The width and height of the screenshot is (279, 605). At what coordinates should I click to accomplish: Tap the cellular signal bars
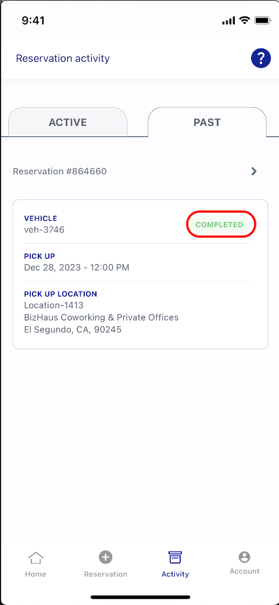pyautogui.click(x=228, y=20)
